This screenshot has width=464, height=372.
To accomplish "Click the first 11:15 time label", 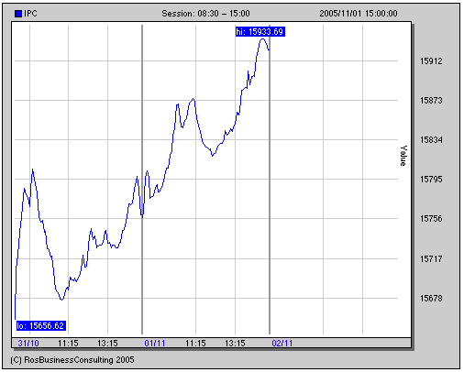I will [68, 344].
